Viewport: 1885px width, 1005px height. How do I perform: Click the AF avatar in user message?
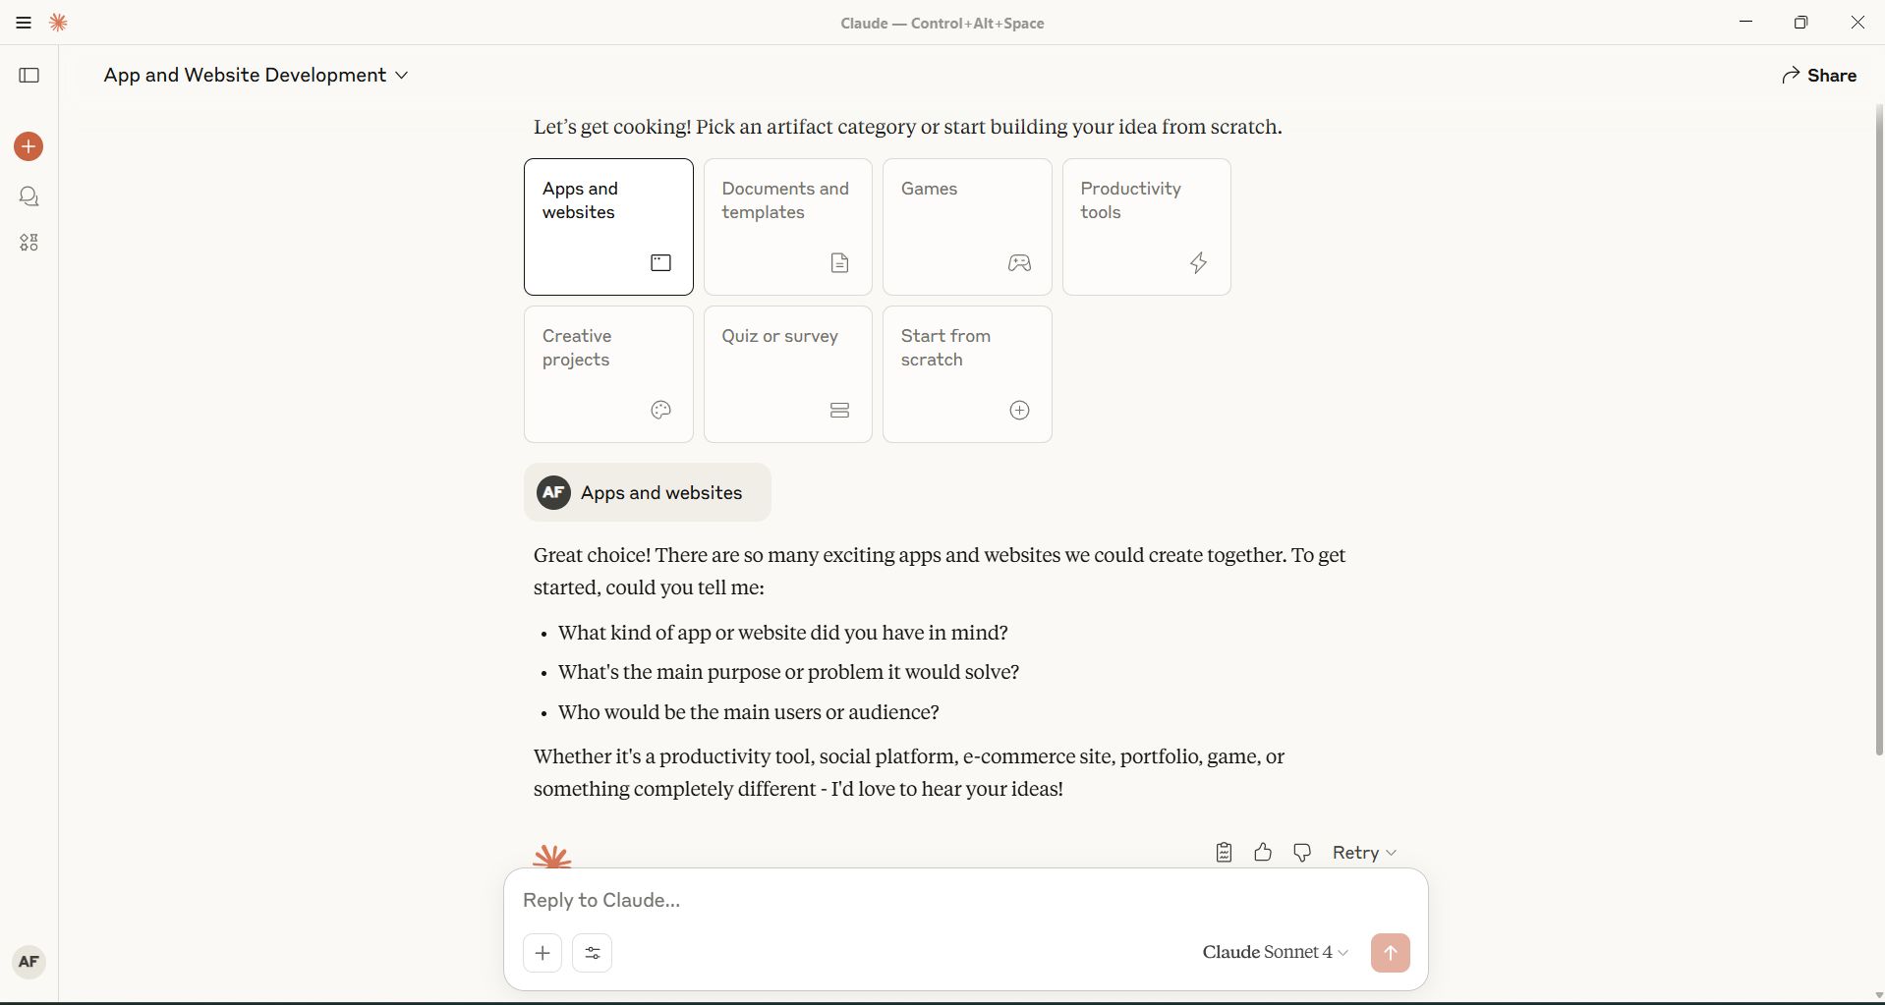553,492
